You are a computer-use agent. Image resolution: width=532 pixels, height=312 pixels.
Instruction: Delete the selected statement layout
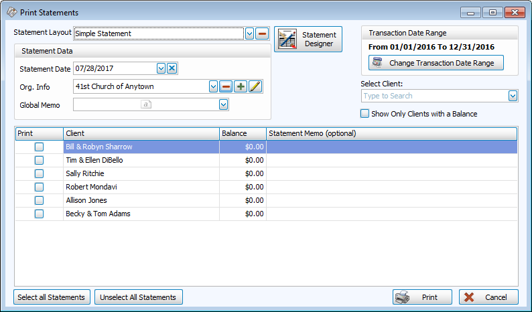262,33
